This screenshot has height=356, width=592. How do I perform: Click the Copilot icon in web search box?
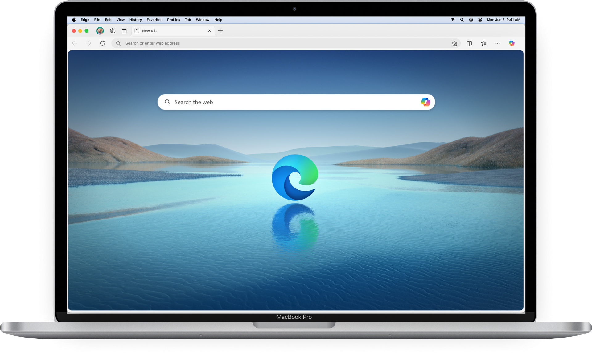[x=425, y=102]
